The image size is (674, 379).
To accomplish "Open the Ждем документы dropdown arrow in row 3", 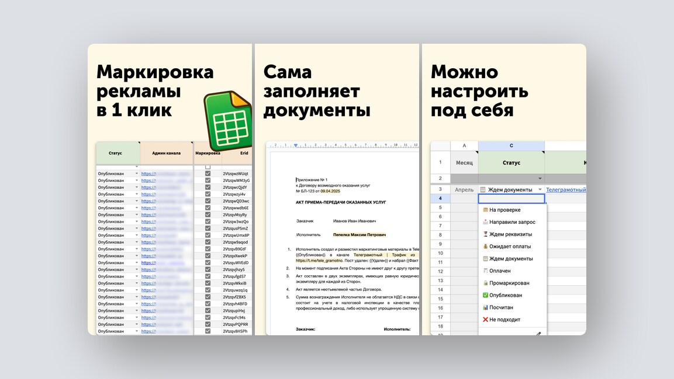I will (x=540, y=189).
